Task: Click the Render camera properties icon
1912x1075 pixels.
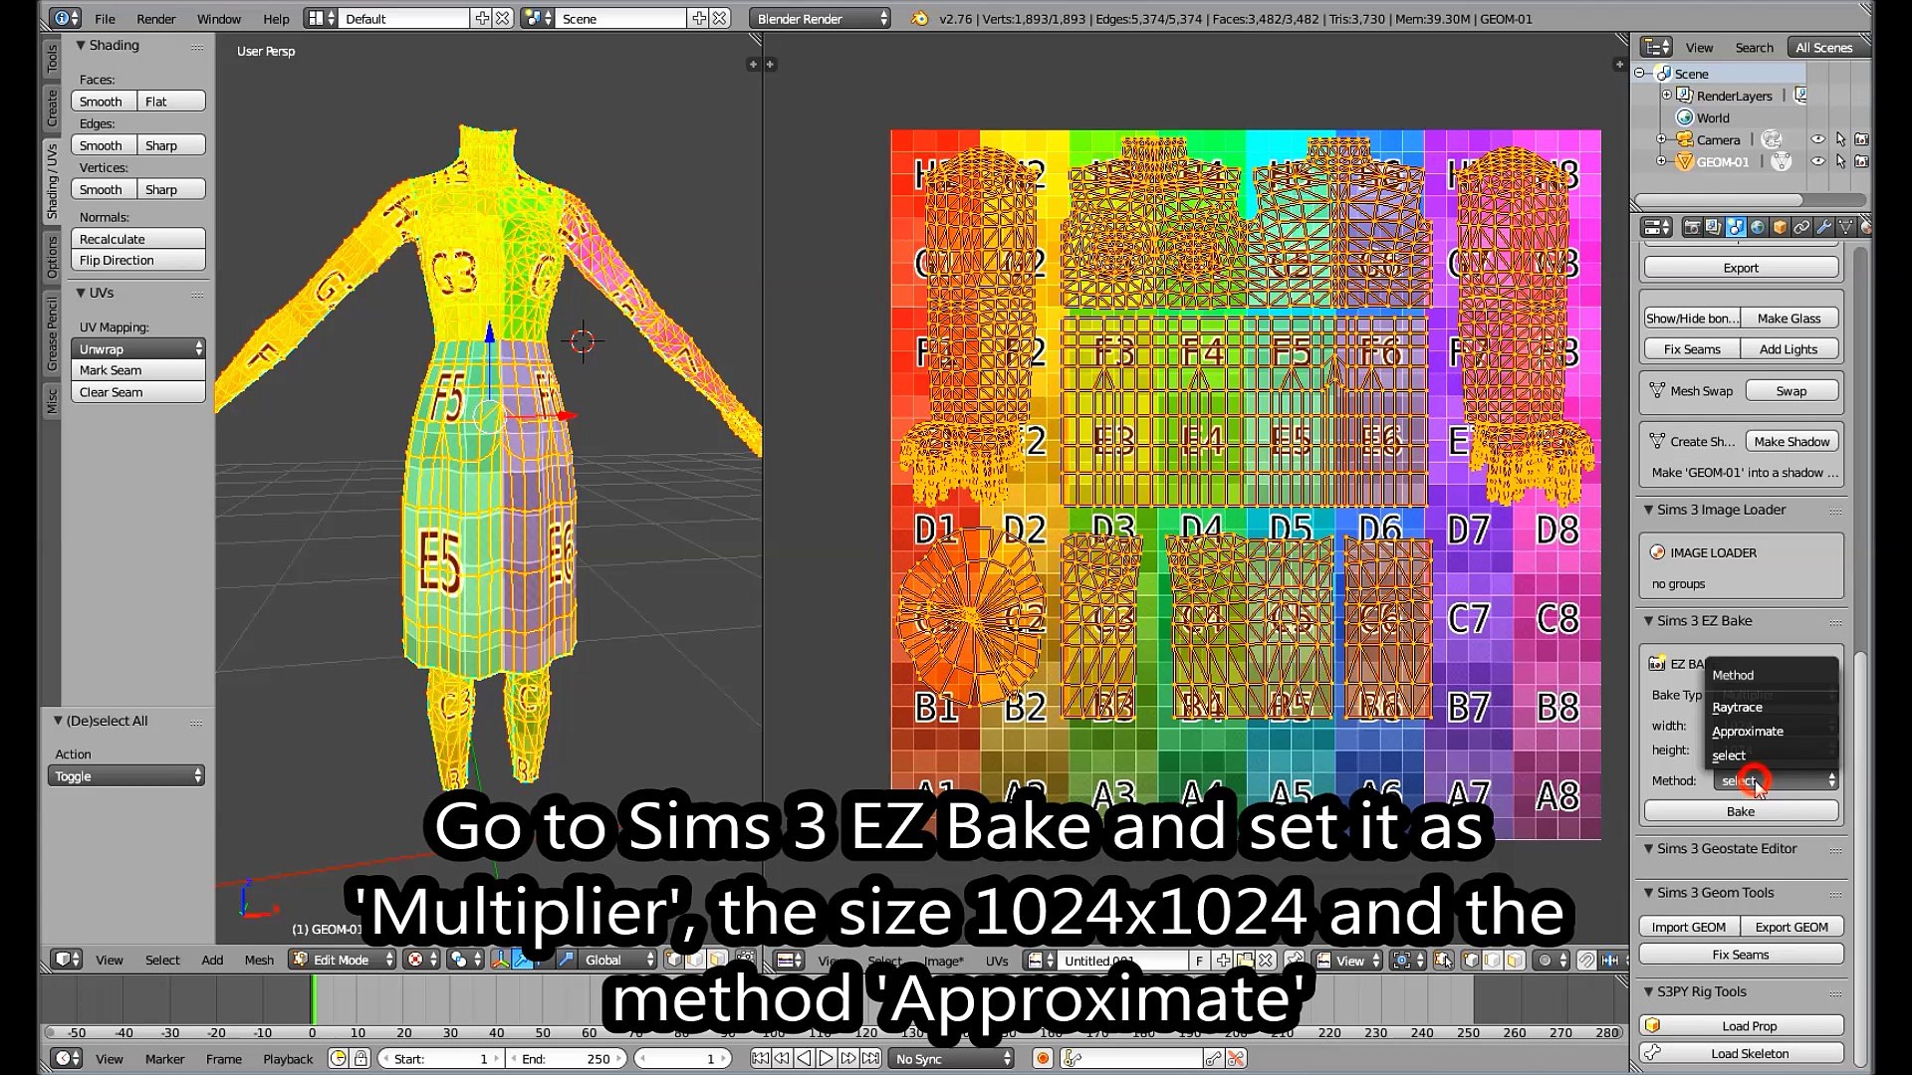Action: [1691, 227]
